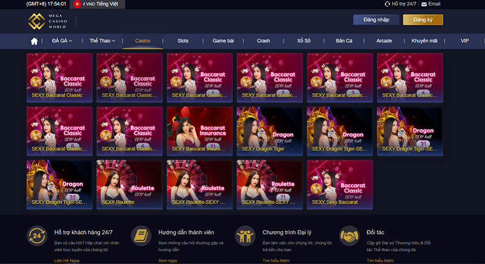The height and width of the screenshot is (264, 485).
Task: Click the Liên Hệ Ngay link
Action: [67, 260]
